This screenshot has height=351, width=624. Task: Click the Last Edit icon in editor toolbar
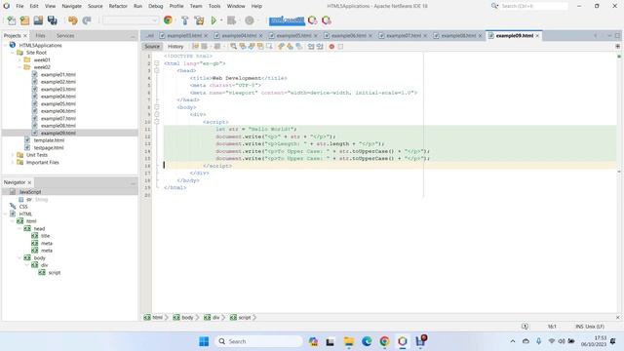pos(195,47)
